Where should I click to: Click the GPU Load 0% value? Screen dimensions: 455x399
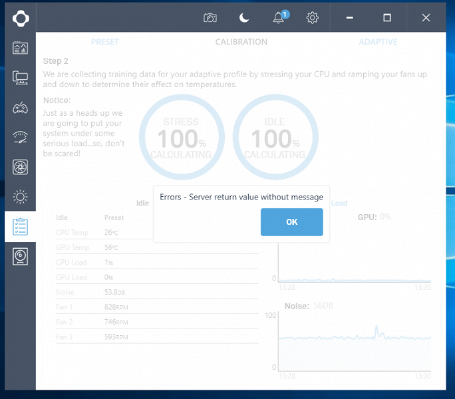pyautogui.click(x=108, y=277)
